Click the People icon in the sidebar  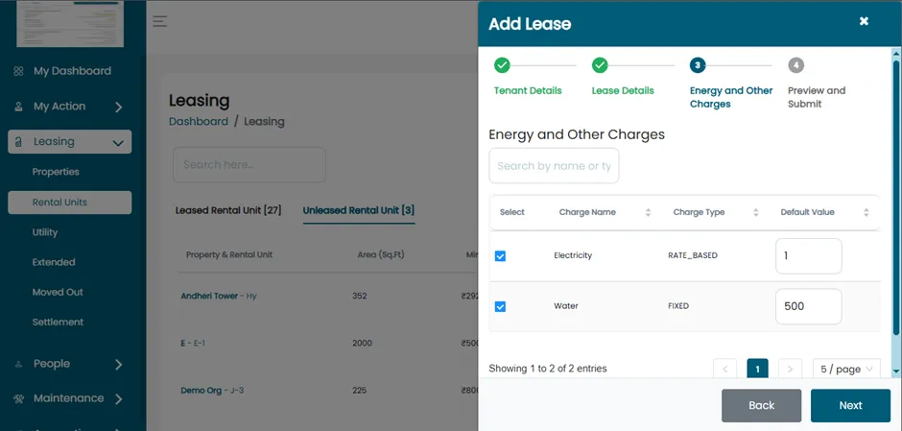coord(18,364)
